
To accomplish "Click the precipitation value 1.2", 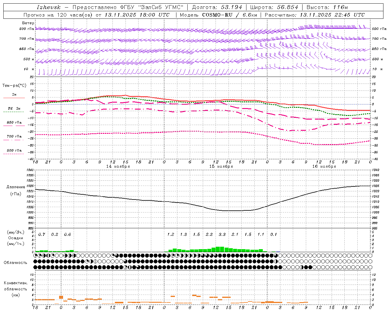I will [171, 235].
